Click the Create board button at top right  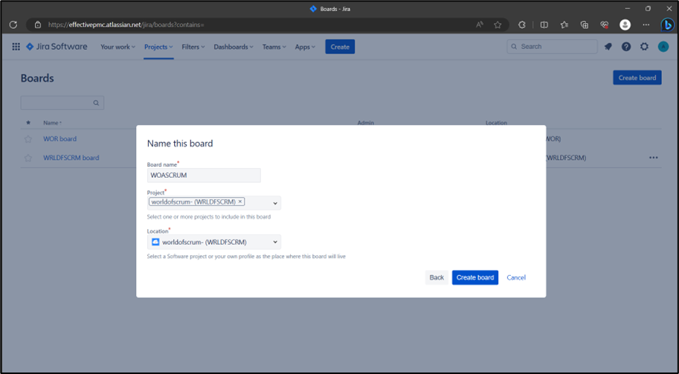637,78
